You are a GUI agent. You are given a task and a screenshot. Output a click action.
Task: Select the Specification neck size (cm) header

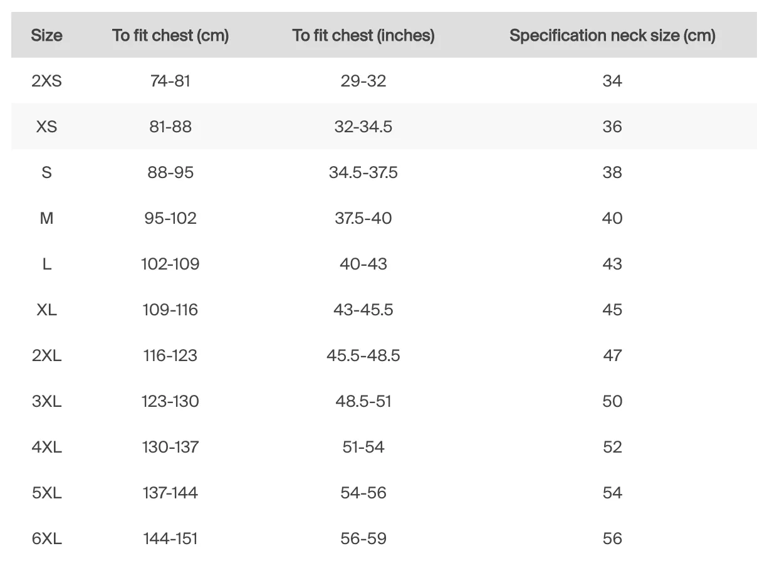[x=612, y=36]
